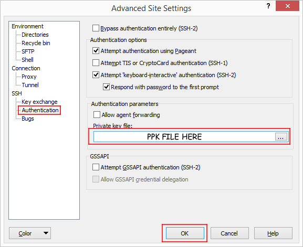Go to Proxy under Connection
This screenshot has width=303, height=247.
[29, 77]
